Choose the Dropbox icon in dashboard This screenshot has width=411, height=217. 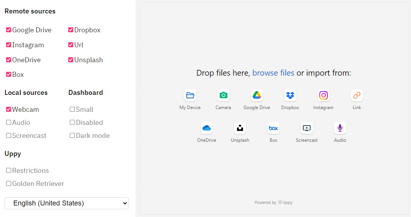coord(290,95)
